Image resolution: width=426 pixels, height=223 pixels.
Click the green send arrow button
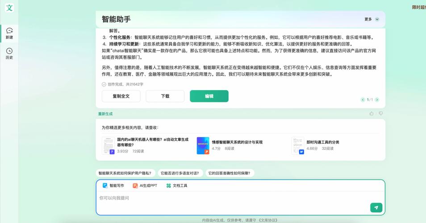[x=376, y=207]
